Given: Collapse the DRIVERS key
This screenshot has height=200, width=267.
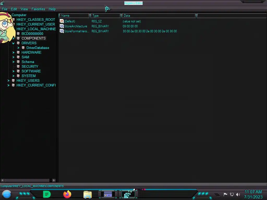Looking at the screenshot, I should [13, 43].
